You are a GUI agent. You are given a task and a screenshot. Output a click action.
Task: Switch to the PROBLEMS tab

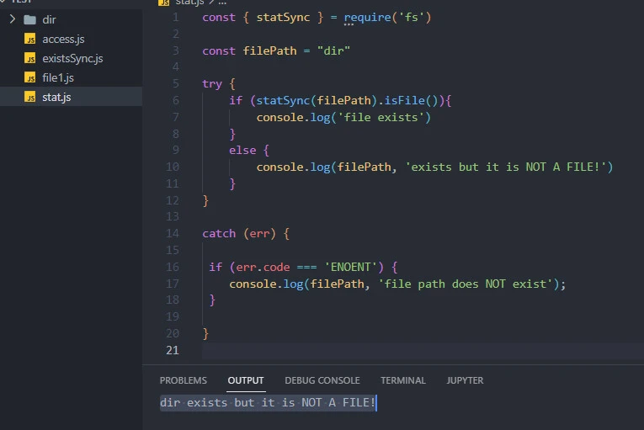(x=183, y=380)
